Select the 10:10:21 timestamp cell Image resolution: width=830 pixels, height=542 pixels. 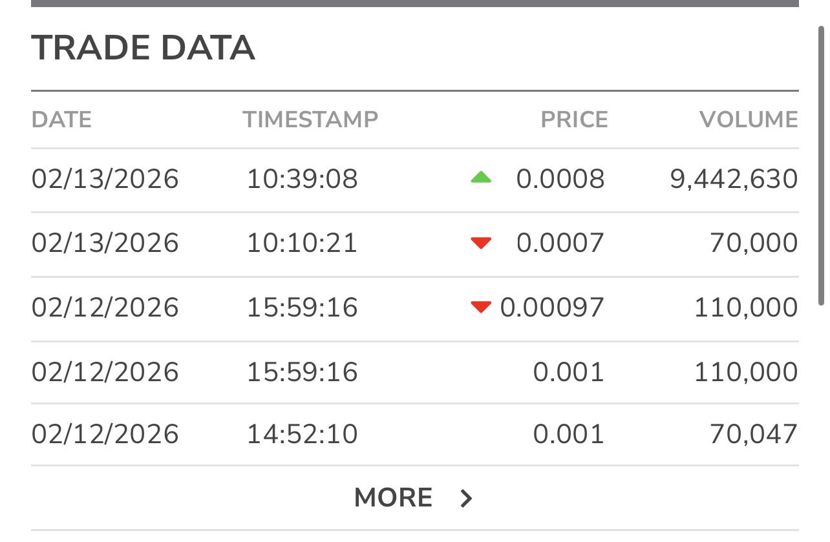tap(302, 244)
